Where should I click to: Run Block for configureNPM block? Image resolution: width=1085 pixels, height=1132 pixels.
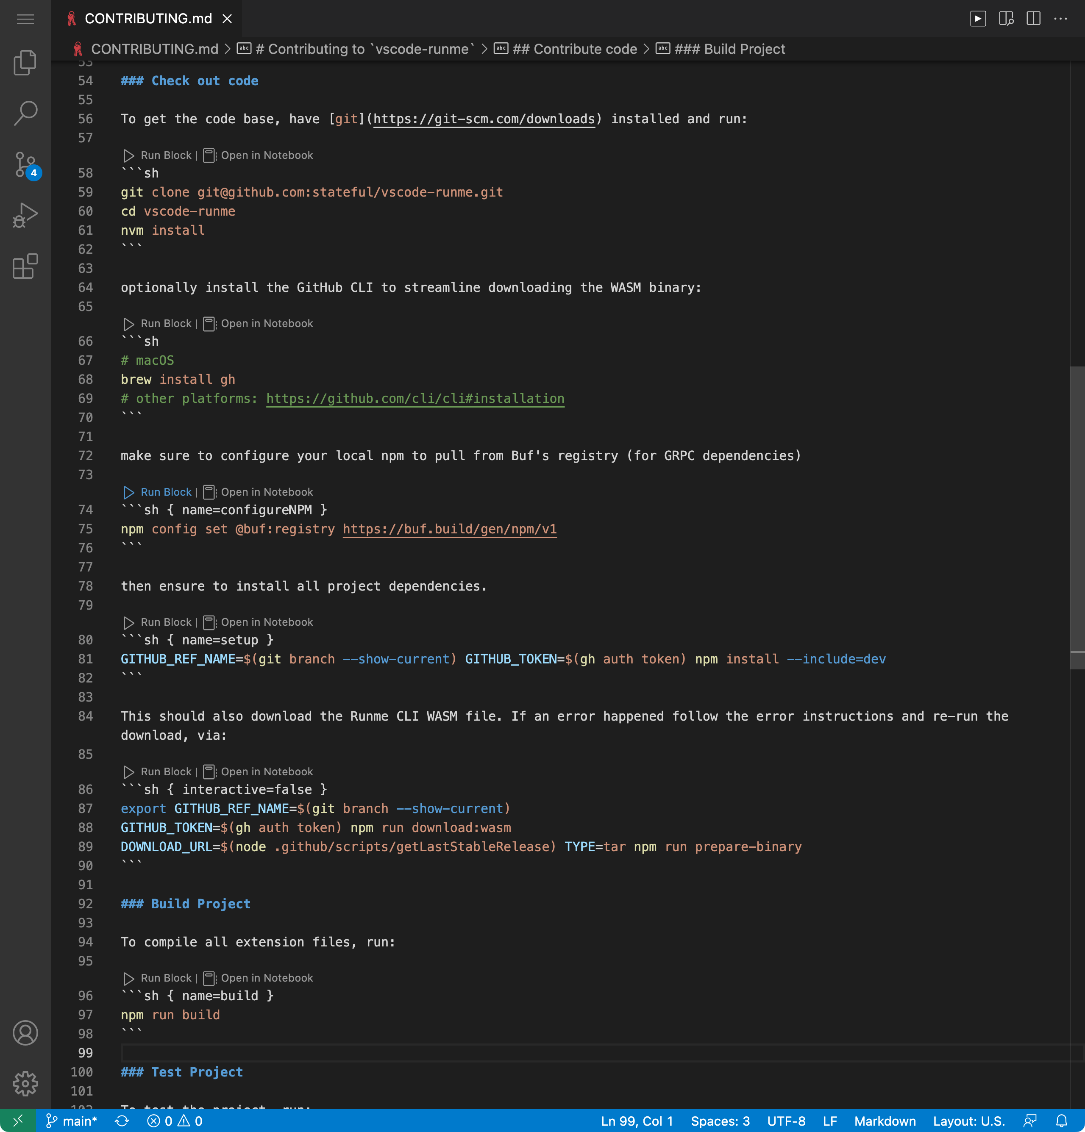coord(157,492)
